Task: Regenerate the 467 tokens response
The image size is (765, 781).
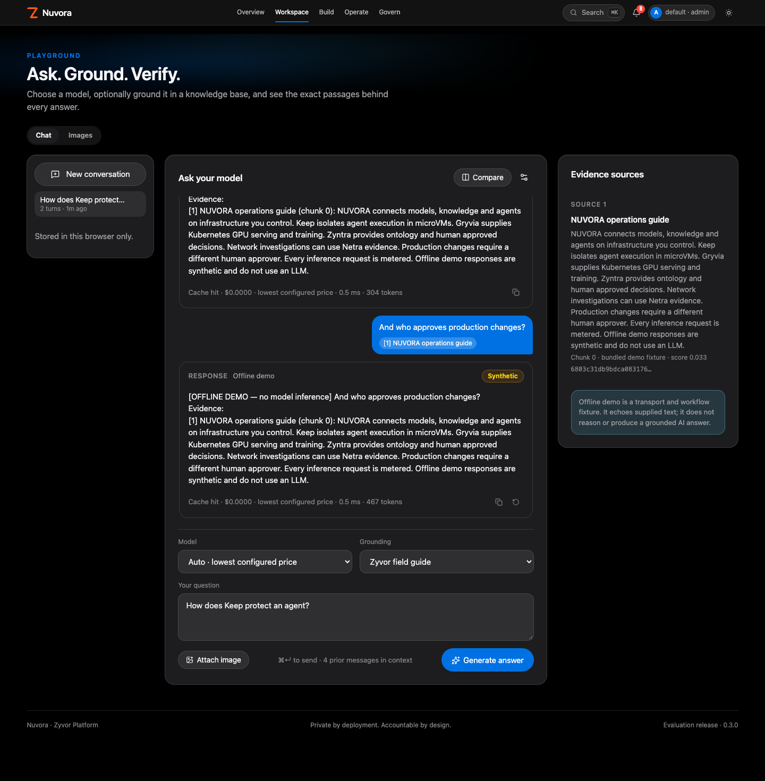Action: [x=516, y=502]
